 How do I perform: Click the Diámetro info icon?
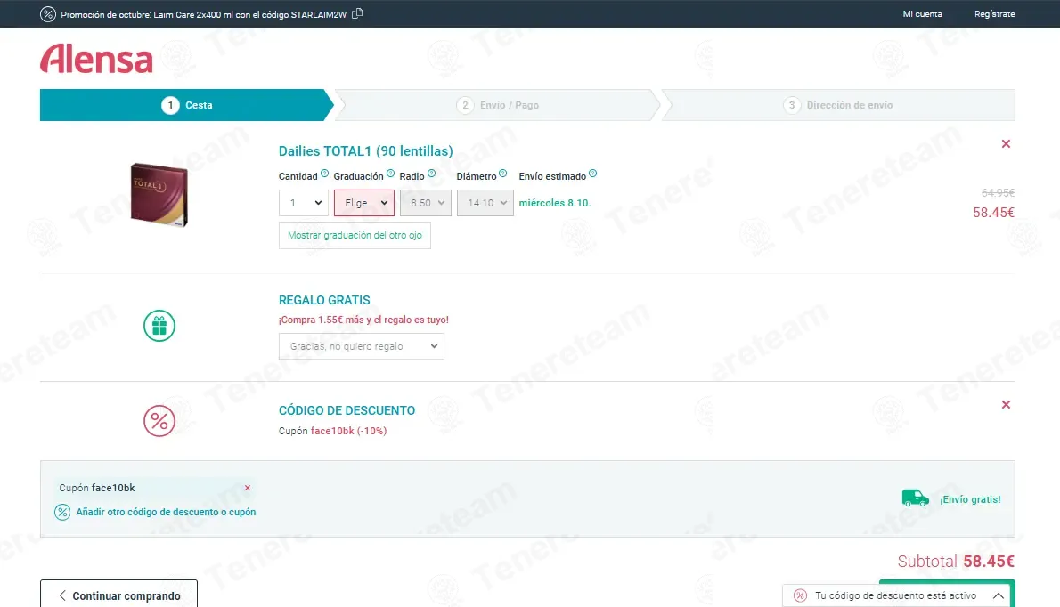point(502,174)
